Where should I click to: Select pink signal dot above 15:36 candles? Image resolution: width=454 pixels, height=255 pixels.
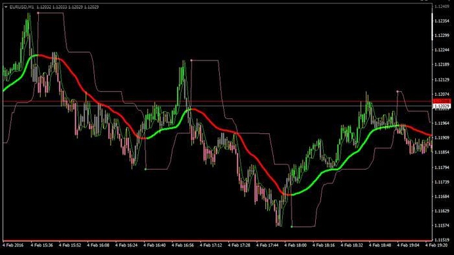coord(38,13)
